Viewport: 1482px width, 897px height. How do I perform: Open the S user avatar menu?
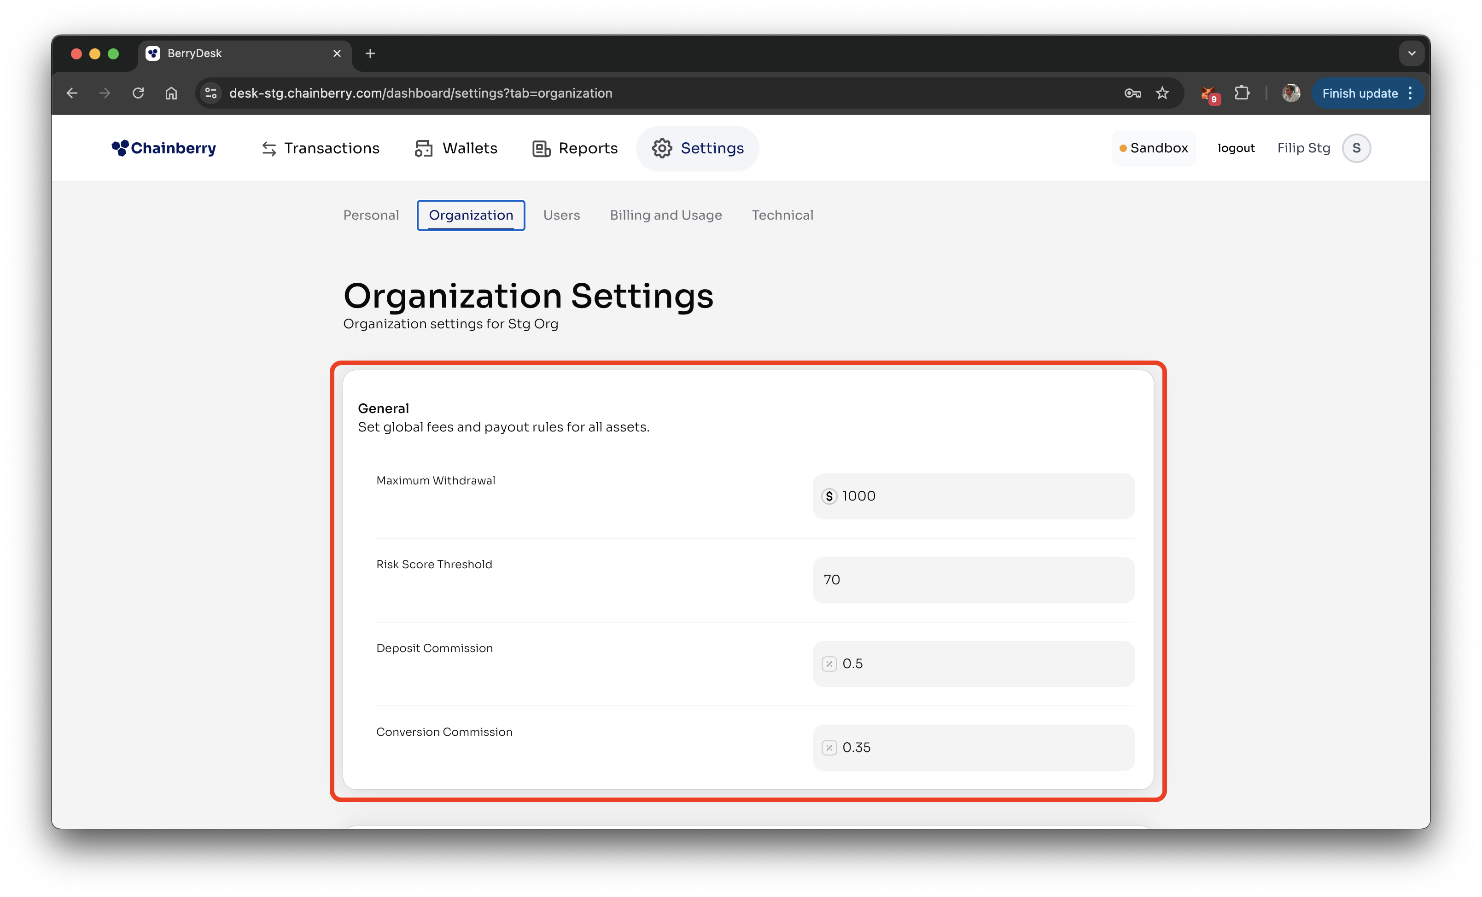[1356, 148]
